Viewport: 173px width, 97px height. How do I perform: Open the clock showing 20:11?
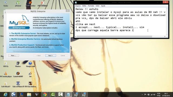point(166,95)
